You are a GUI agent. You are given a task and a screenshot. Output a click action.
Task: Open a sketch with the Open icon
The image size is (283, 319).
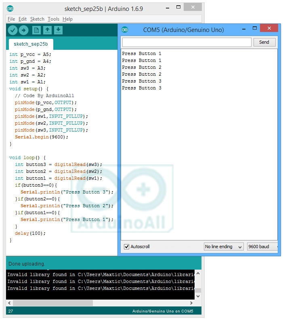[47, 30]
